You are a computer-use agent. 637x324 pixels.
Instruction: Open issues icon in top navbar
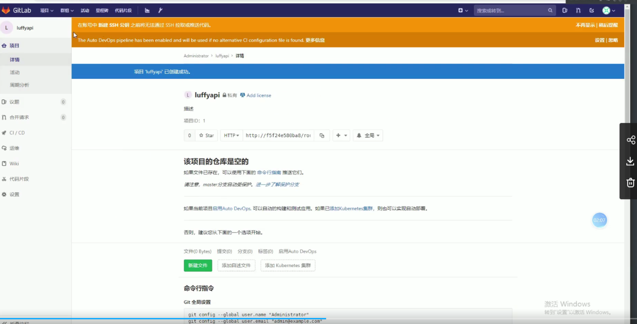tap(565, 10)
